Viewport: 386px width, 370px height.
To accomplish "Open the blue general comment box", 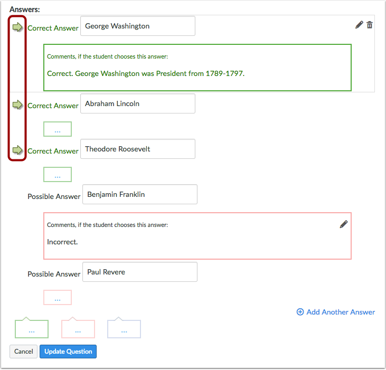I will click(124, 328).
